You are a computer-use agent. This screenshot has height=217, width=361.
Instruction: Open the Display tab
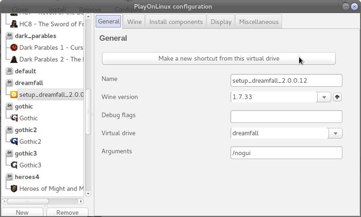tap(221, 22)
